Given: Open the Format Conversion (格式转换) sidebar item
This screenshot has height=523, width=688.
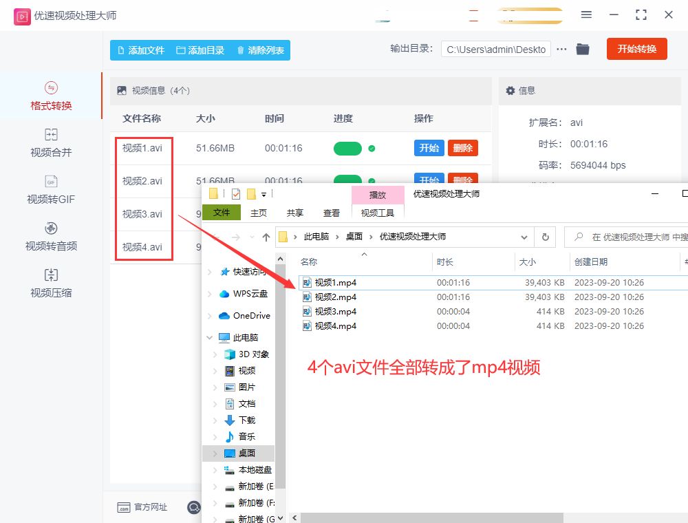Looking at the screenshot, I should [51, 96].
